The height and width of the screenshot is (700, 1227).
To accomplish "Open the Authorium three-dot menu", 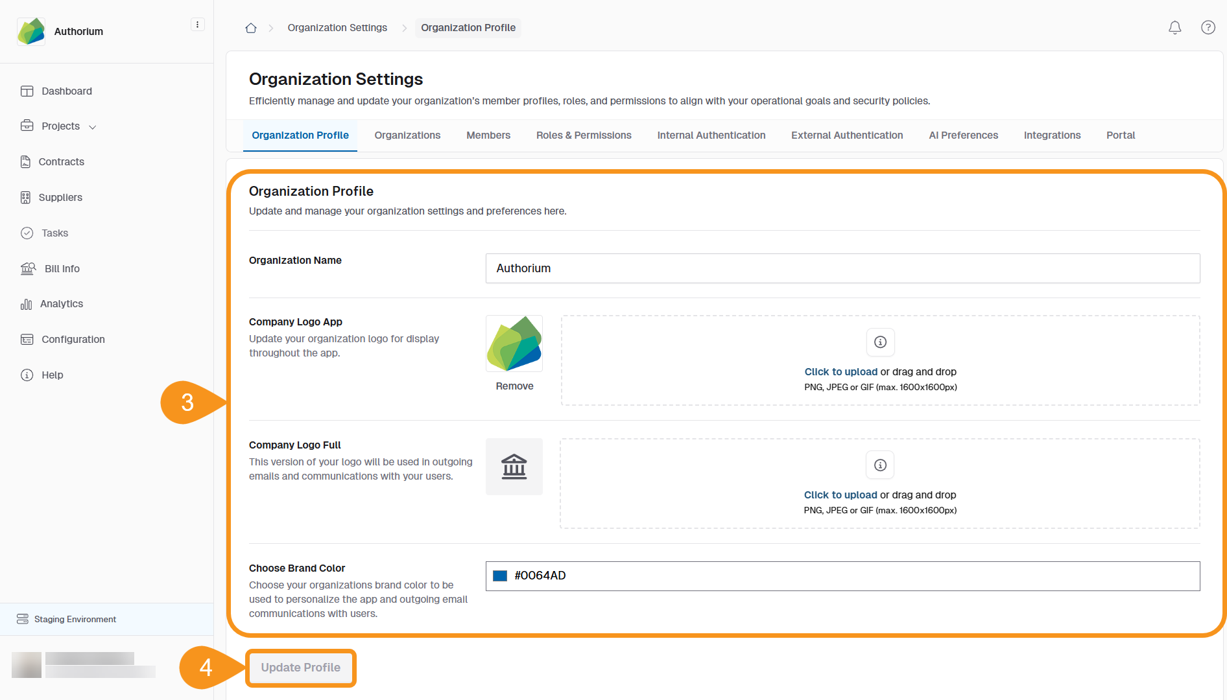I will click(x=197, y=25).
